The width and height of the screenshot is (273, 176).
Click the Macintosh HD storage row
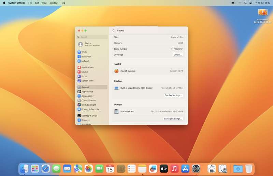click(x=148, y=111)
